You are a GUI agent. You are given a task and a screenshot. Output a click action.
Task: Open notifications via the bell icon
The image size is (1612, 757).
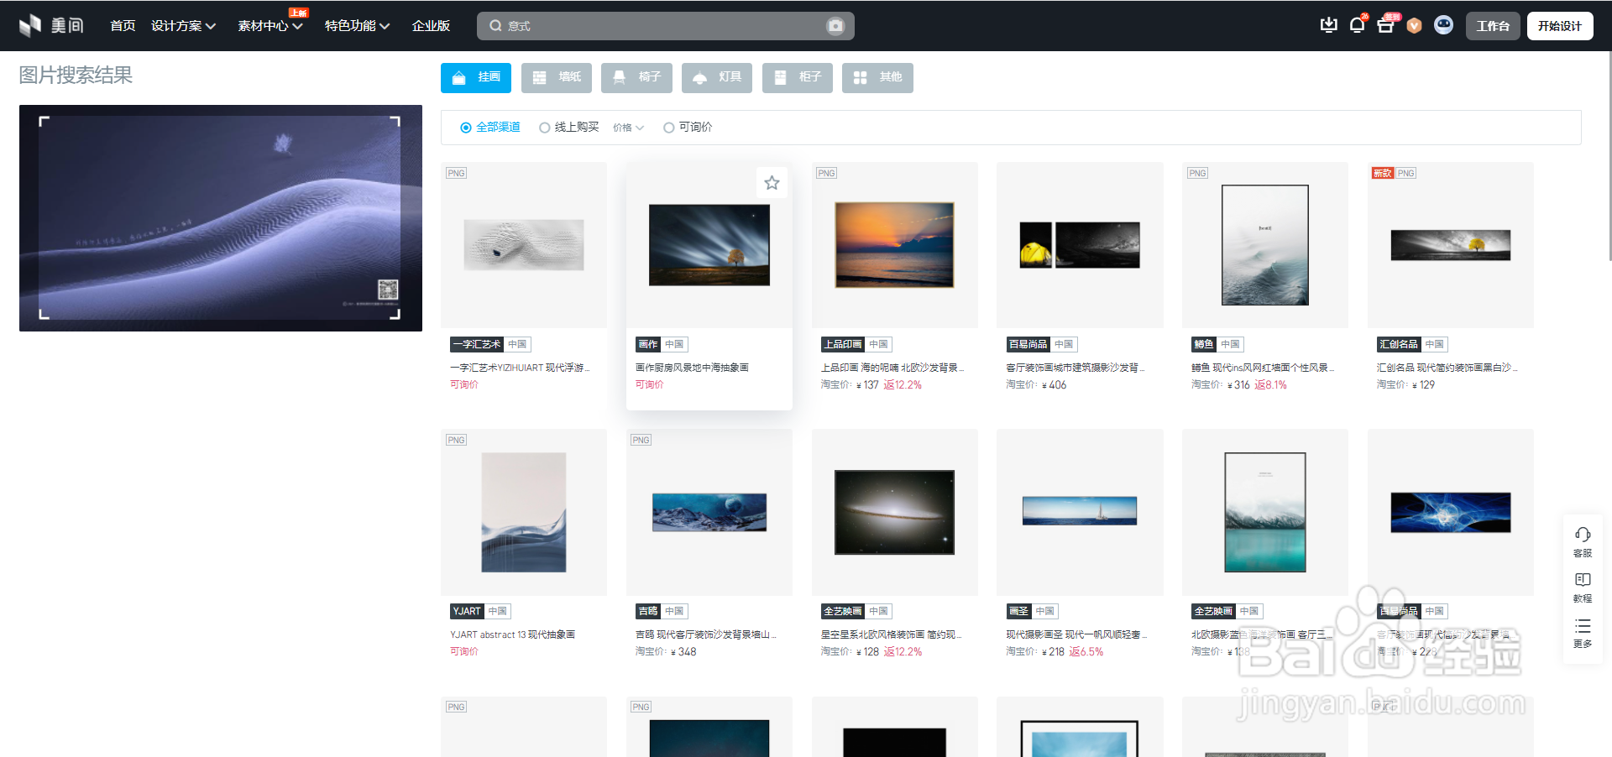[1357, 25]
